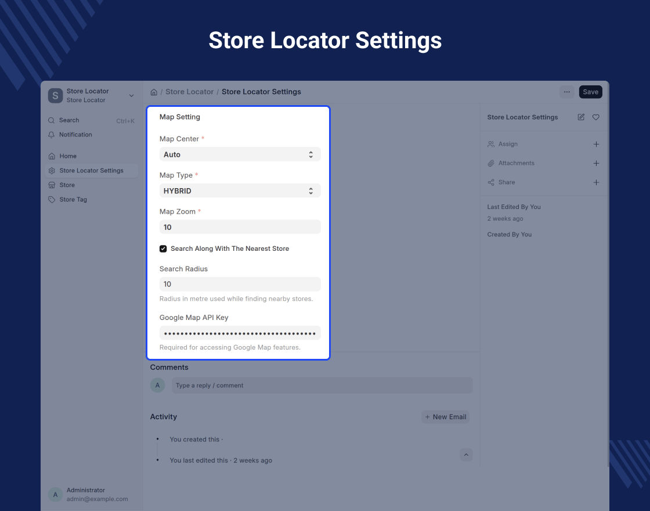Click the home icon in breadcrumb

[154, 92]
